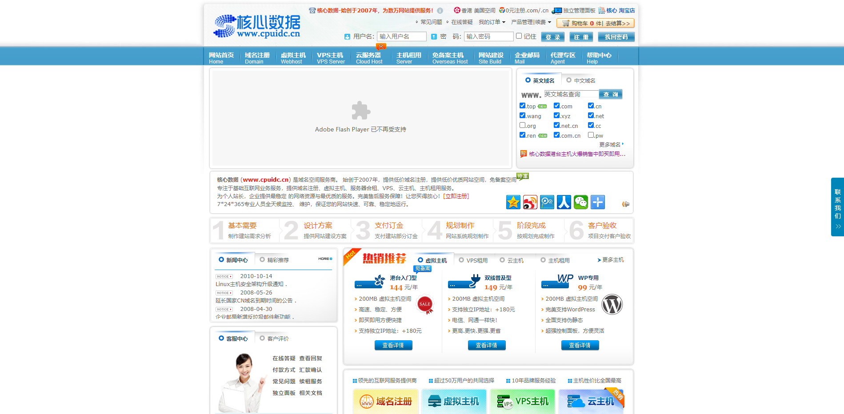
Task: Select the 中文域名 radio option
Action: [569, 80]
